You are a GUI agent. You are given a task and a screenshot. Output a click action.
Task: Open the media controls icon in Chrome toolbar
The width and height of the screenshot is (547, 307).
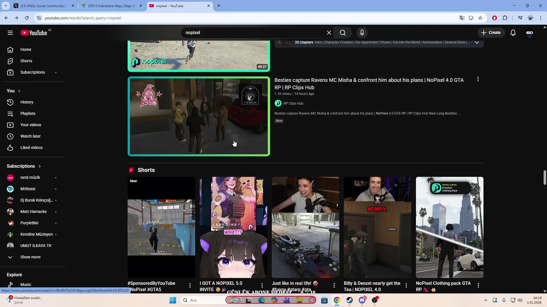[520, 18]
